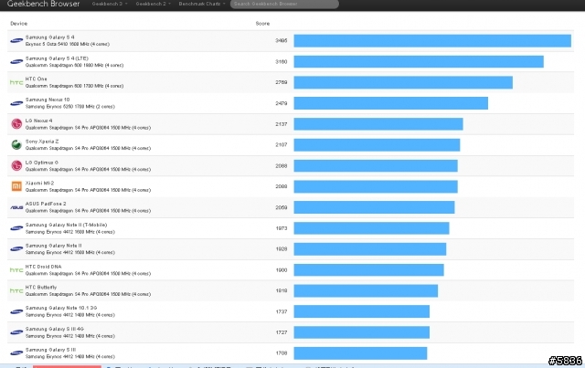This screenshot has height=368, width=585.
Task: Open the Benchmark Charts dropdown
Action: tap(202, 4)
